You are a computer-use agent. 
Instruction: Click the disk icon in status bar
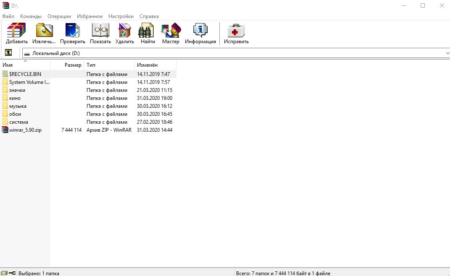(4, 273)
